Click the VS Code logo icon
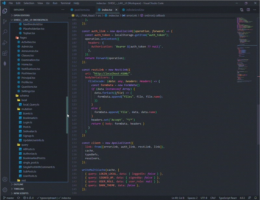The height and width of the screenshot is (200, 260). click(x=4, y=3)
